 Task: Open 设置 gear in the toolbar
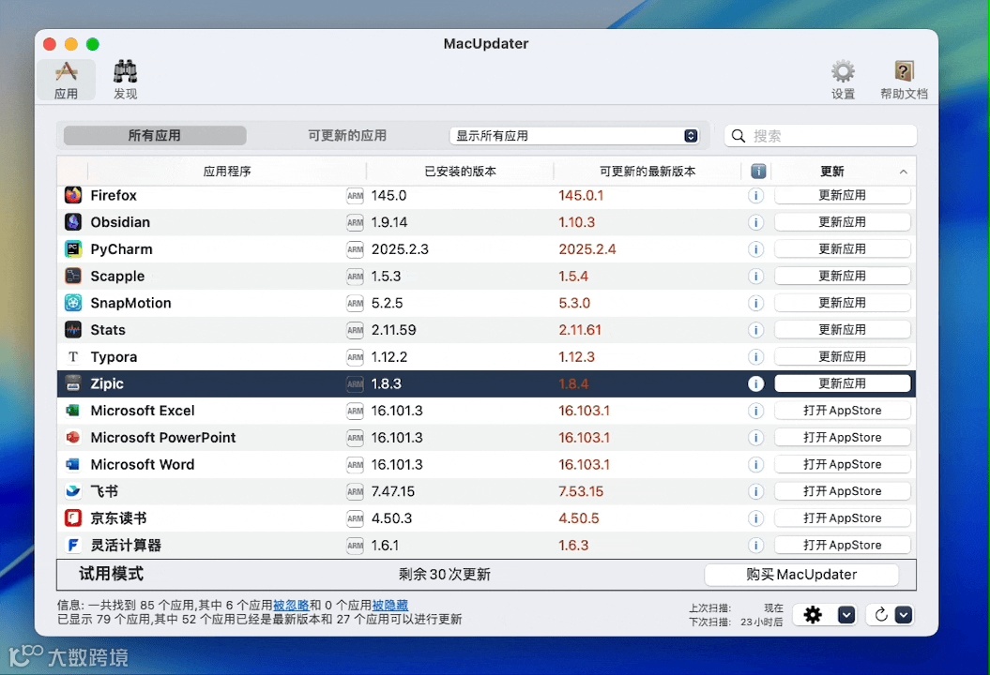pos(843,80)
